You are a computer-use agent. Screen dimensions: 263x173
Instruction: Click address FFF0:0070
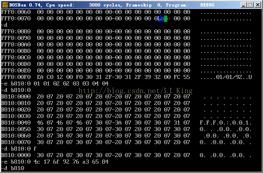point(16,18)
